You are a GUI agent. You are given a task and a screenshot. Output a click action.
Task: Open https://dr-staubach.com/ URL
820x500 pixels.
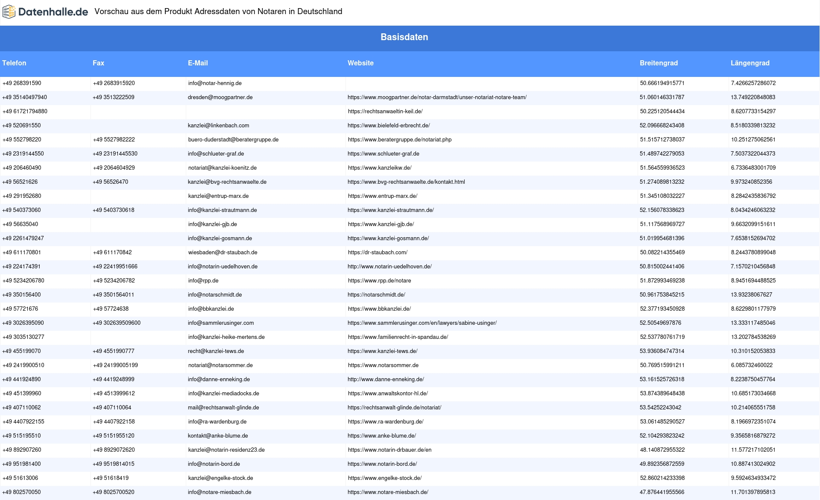tap(378, 253)
